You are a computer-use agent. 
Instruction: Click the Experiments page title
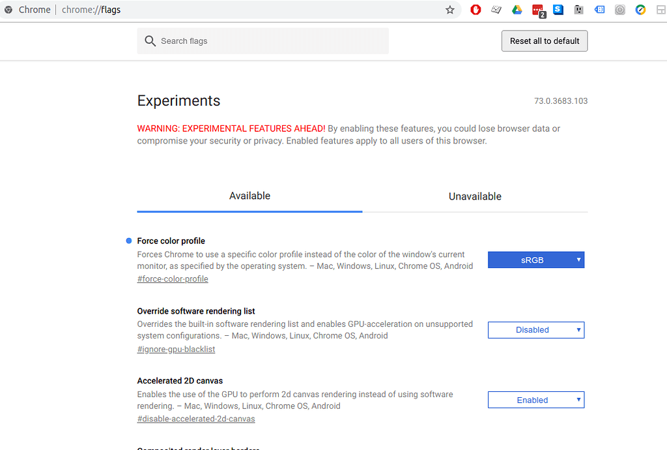178,101
